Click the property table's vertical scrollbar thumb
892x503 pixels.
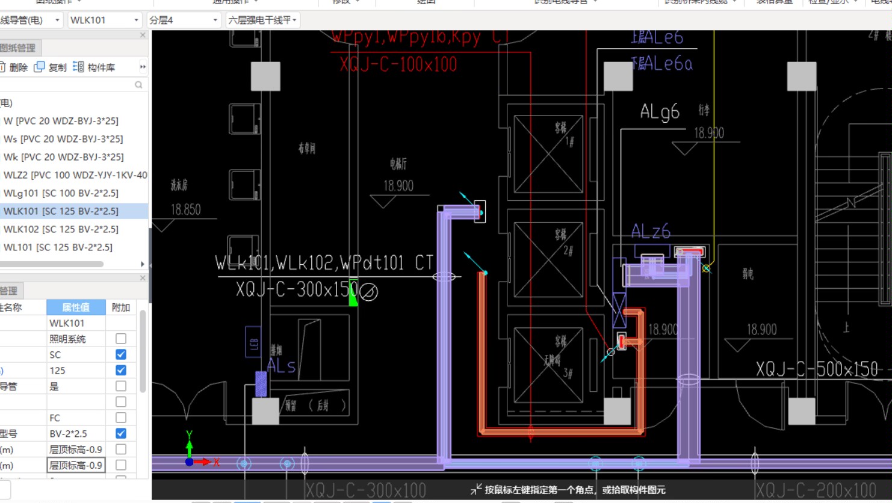[143, 351]
